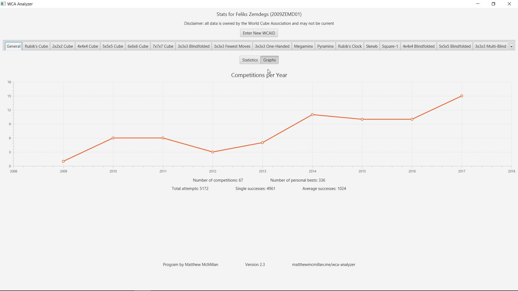Click the 2010 data point on the graph
518x291 pixels.
click(x=113, y=138)
